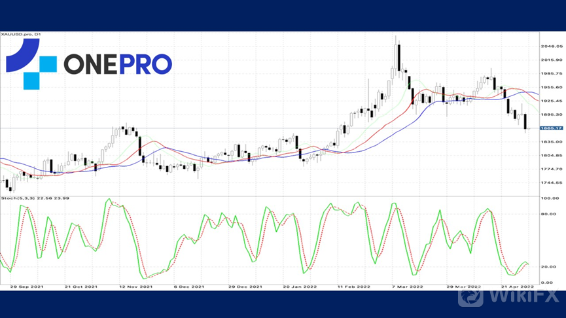Click the 2046.05 price axis label

click(x=552, y=46)
